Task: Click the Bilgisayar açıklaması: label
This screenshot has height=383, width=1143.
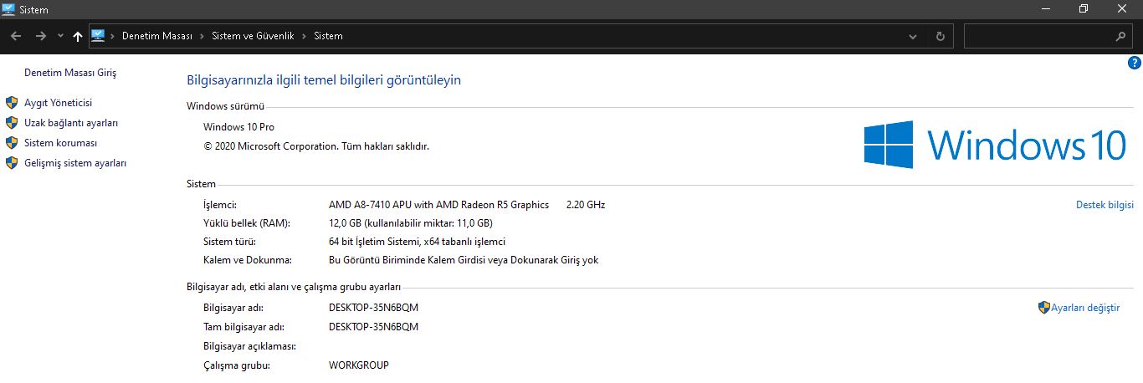Action: click(x=250, y=346)
